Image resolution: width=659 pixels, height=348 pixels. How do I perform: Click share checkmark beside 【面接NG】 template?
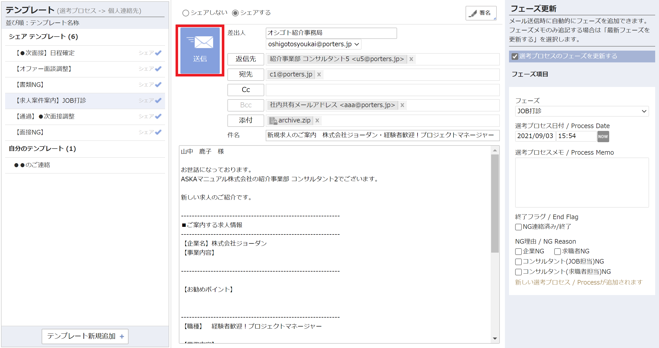(158, 132)
